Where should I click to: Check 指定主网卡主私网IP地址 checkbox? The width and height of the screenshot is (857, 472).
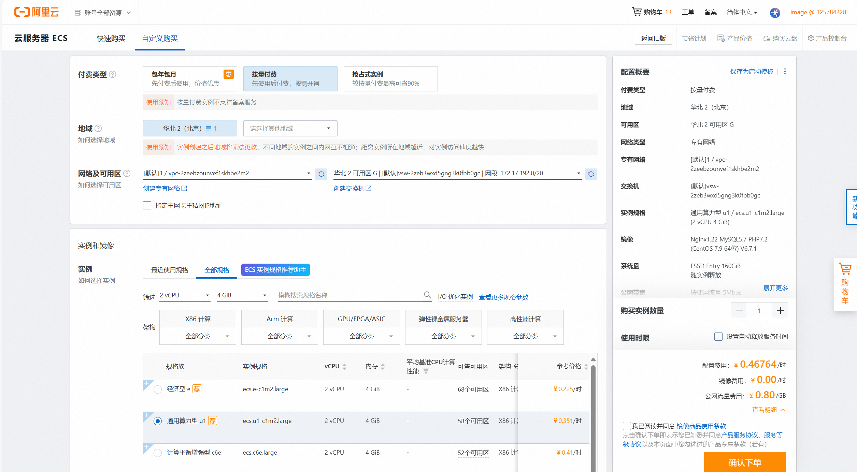click(x=147, y=205)
